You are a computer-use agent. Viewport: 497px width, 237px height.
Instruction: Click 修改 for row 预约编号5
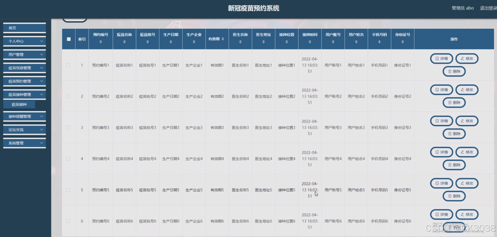click(x=467, y=184)
